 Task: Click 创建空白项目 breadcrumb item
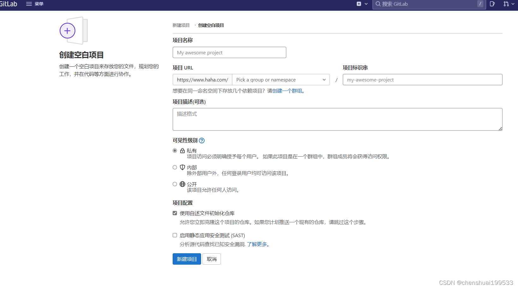(x=211, y=25)
